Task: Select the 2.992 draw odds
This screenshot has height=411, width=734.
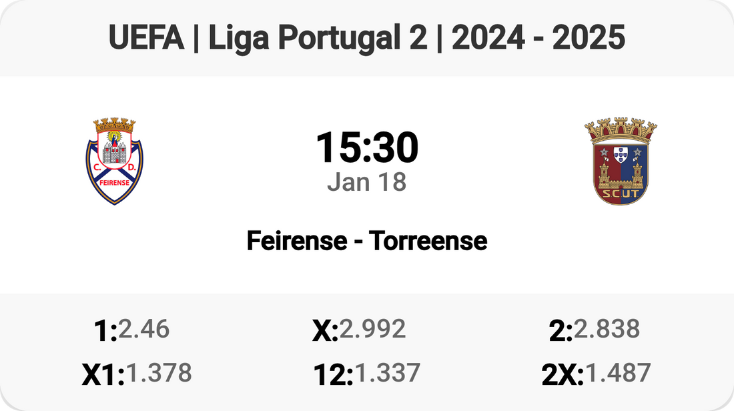Action: [372, 329]
